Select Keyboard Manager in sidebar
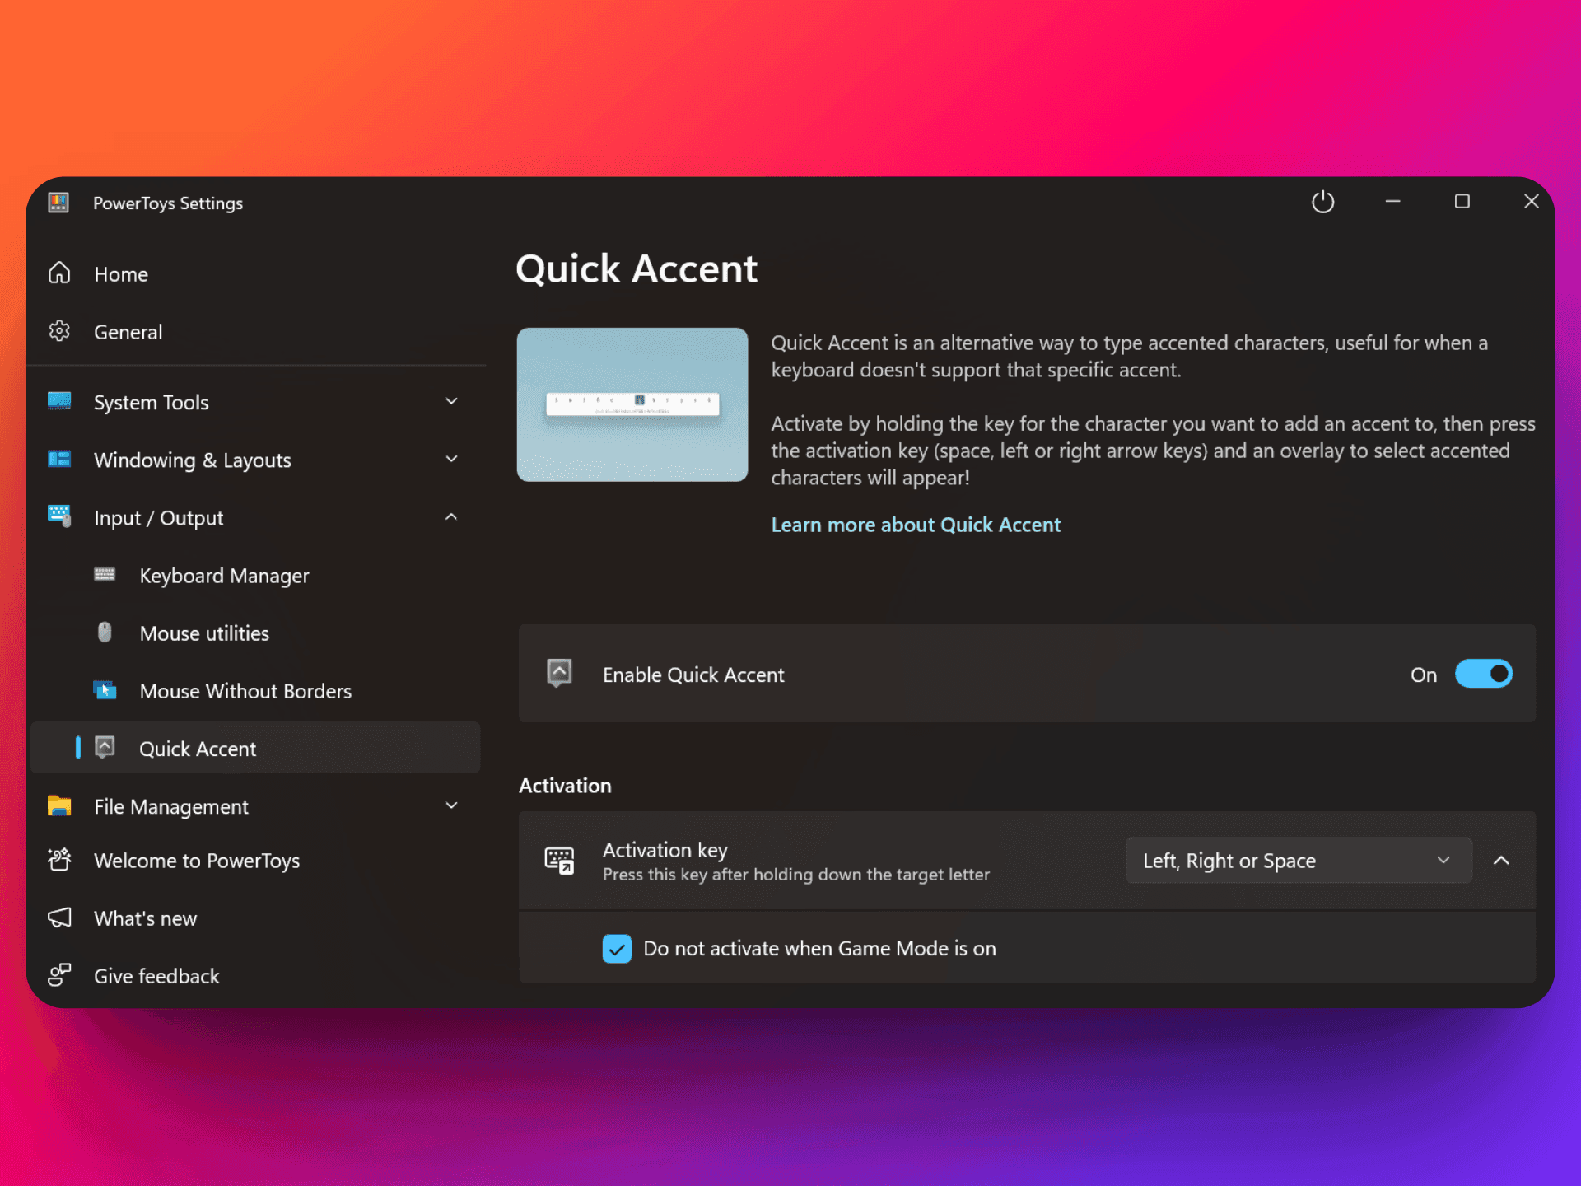This screenshot has height=1186, width=1581. point(255,576)
